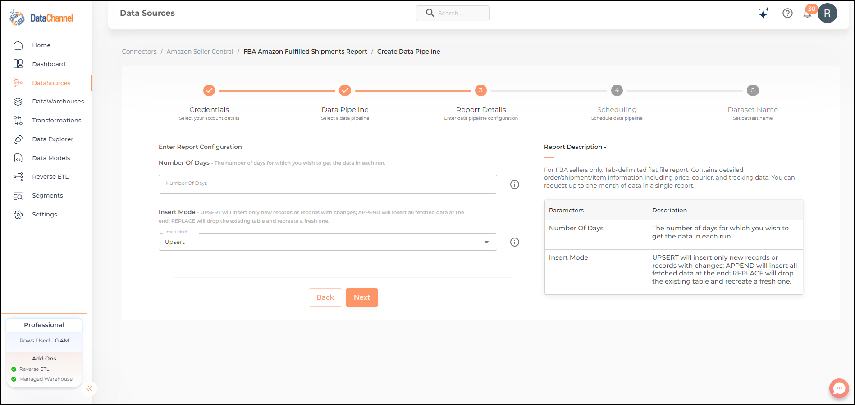Open help question mark icon

tap(787, 13)
